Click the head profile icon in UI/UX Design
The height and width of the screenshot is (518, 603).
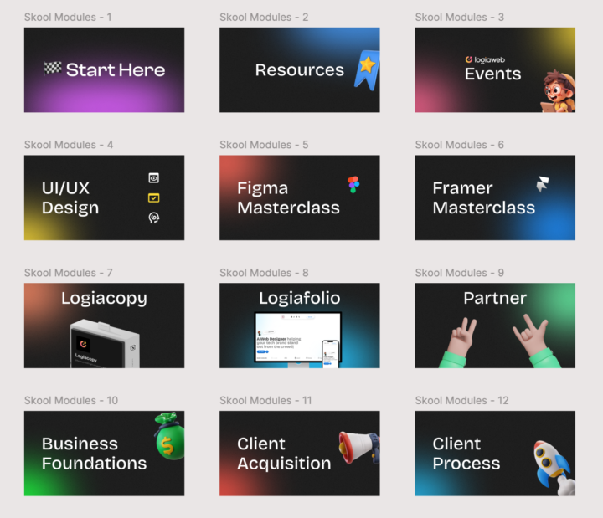coord(154,218)
